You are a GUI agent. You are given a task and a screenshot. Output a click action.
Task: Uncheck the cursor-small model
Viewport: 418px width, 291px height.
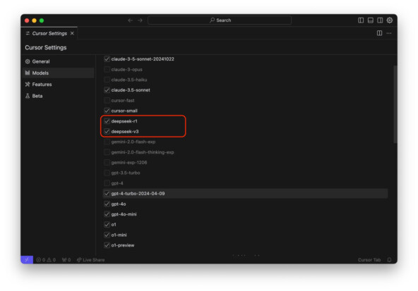[x=107, y=111]
